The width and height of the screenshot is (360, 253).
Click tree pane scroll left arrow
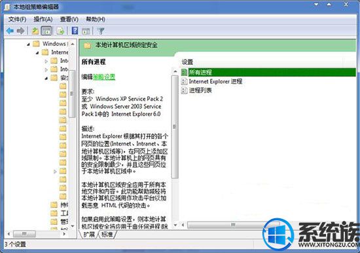(x=9, y=234)
